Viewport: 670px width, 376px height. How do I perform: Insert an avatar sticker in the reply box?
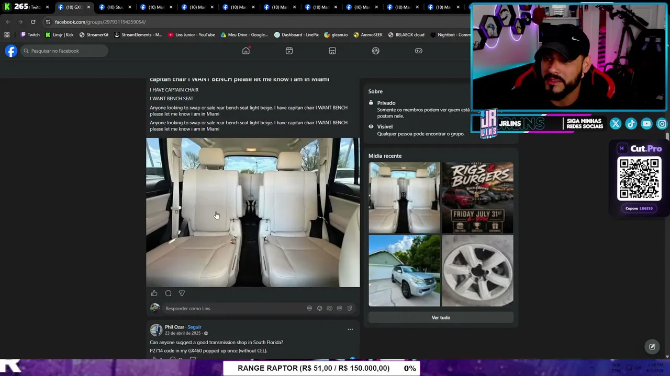(309, 308)
